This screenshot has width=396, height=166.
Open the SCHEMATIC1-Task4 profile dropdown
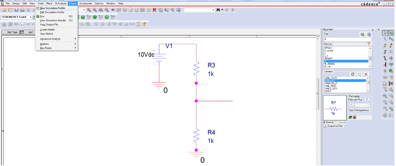[30, 17]
